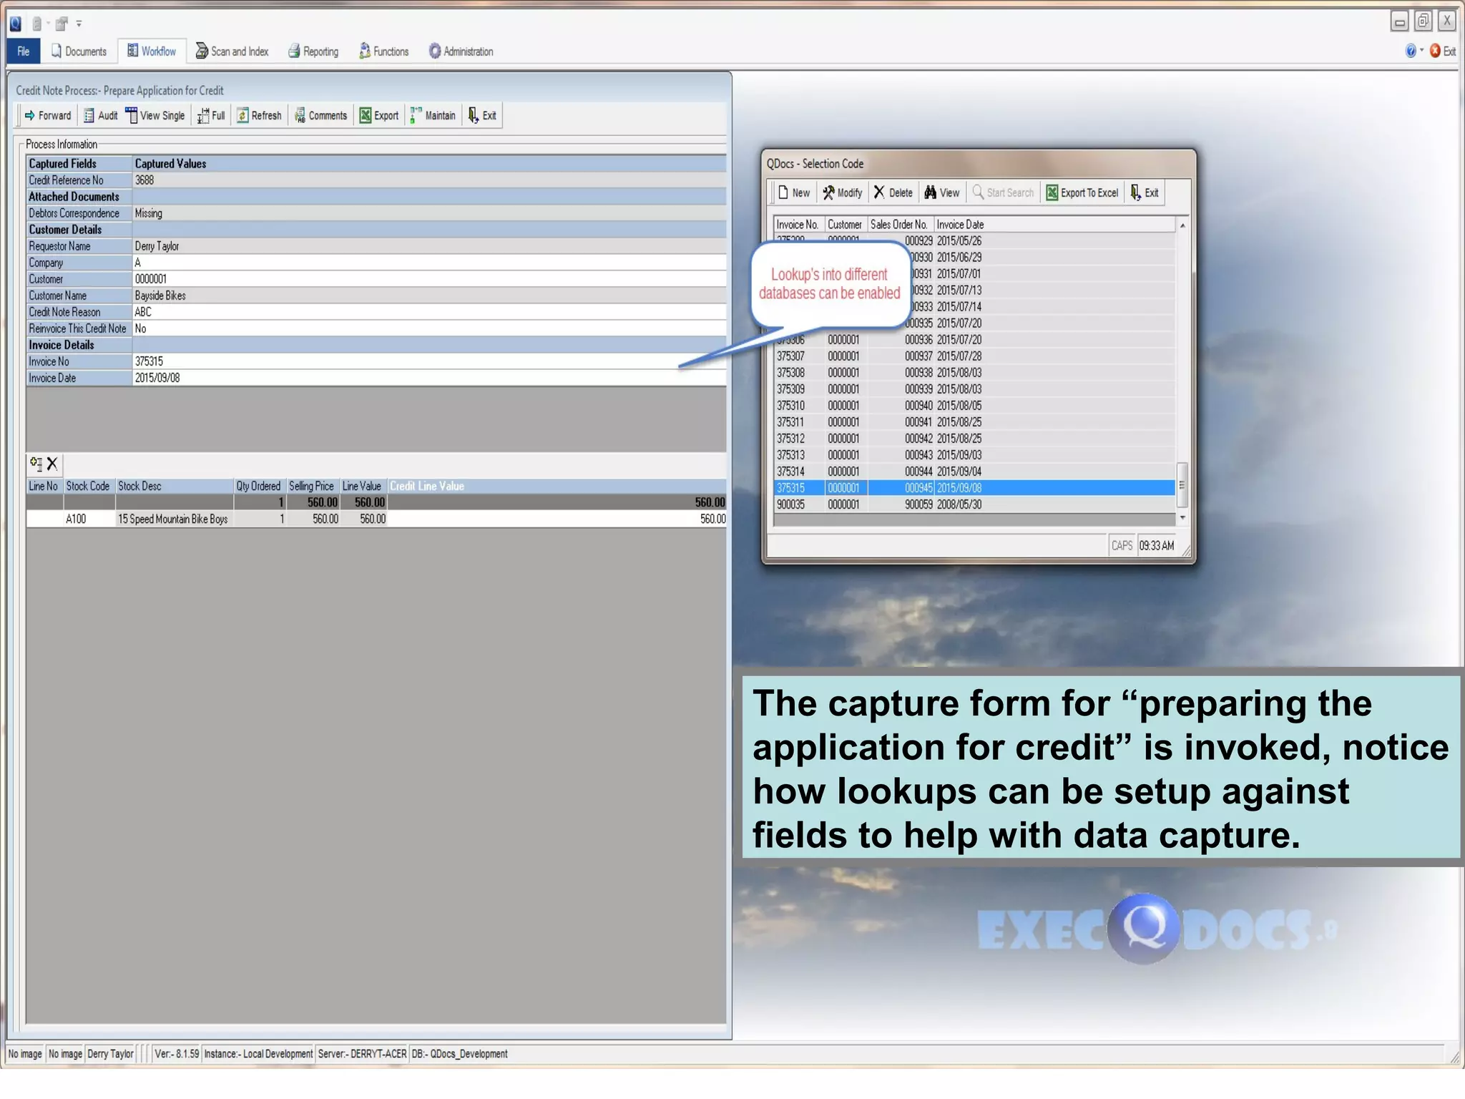The image size is (1465, 1099).
Task: Click Modify in Selection Code window
Action: point(843,193)
